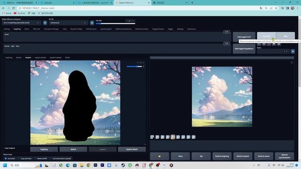Open the Styles dropdown
This screenshot has width=301, height=169.
(273, 51)
